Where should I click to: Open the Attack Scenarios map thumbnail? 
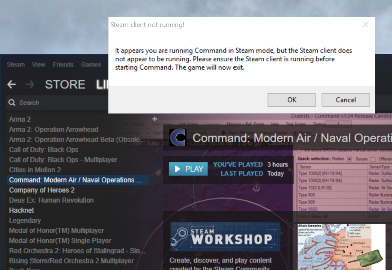point(341,247)
